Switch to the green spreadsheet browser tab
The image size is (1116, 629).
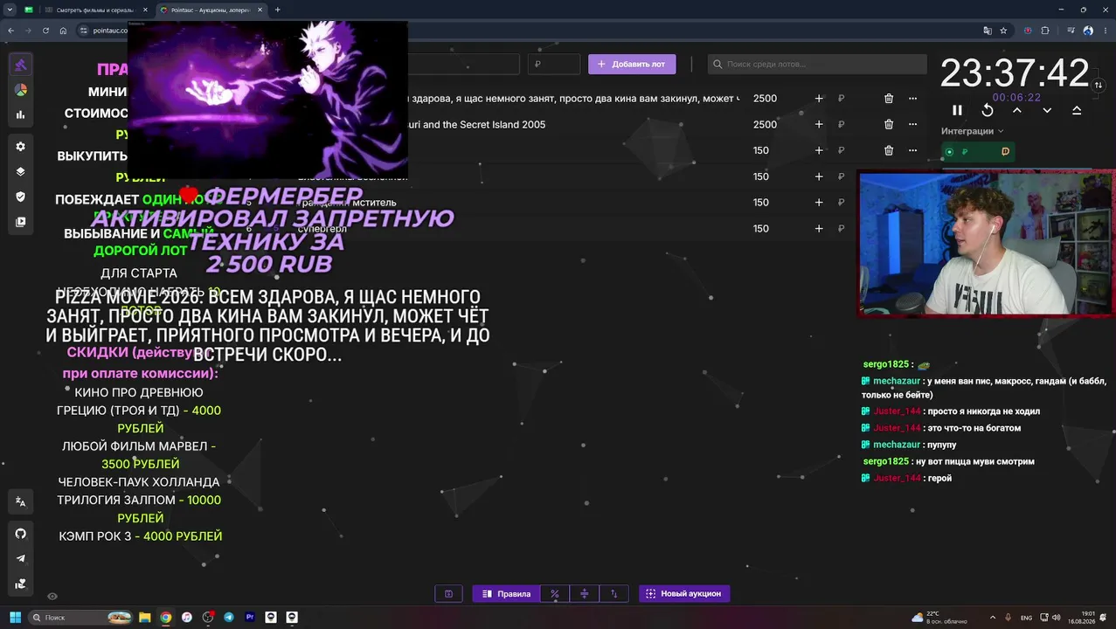(29, 10)
